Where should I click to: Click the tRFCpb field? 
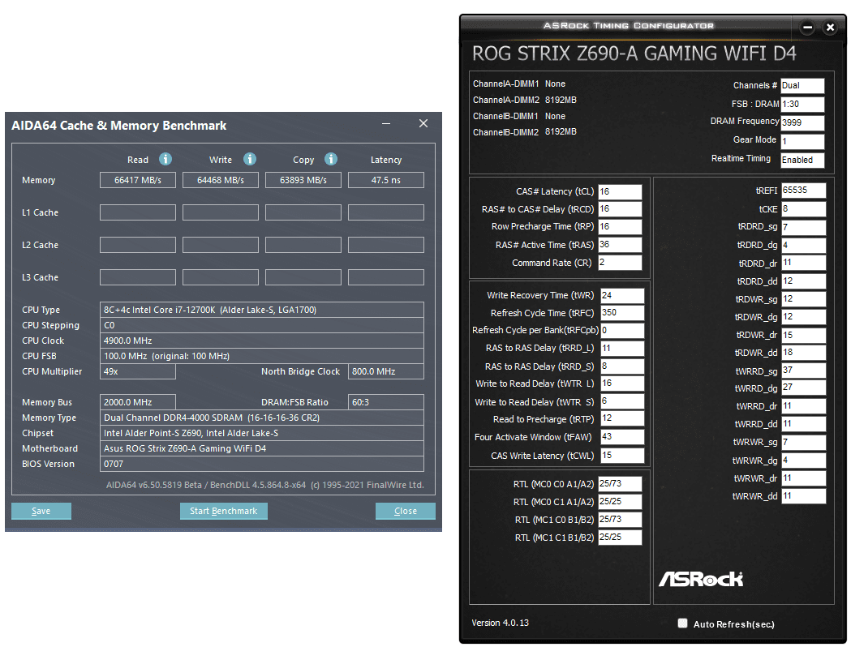[622, 330]
